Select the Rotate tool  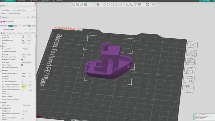coord(108,4)
